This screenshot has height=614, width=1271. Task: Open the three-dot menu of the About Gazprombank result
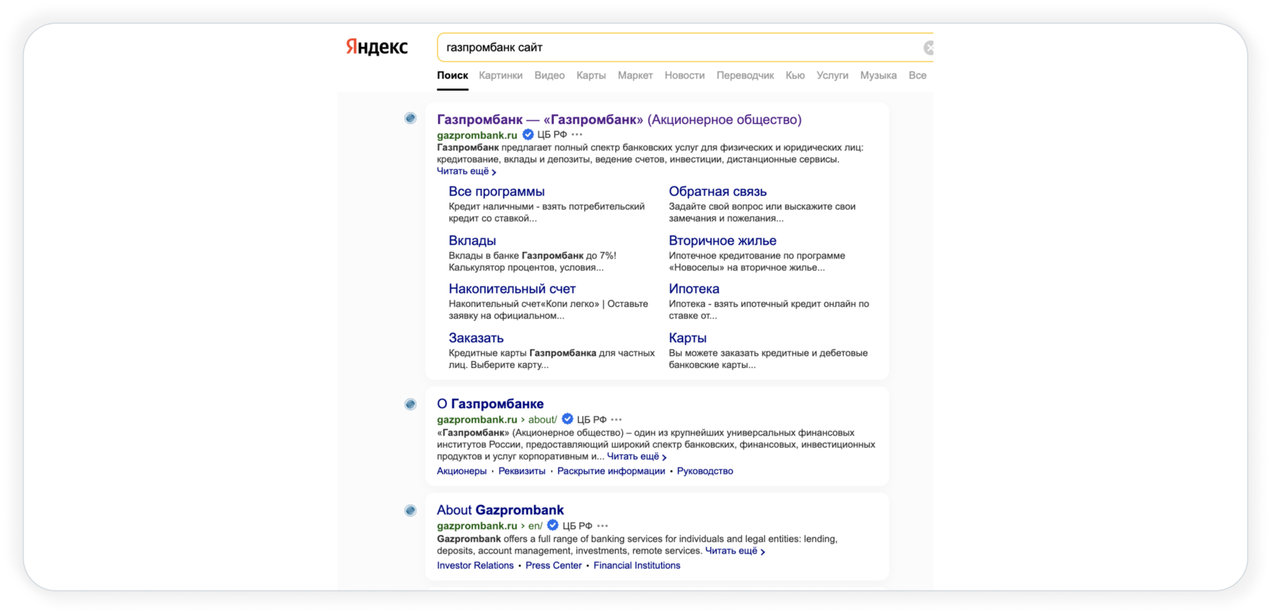coord(602,526)
